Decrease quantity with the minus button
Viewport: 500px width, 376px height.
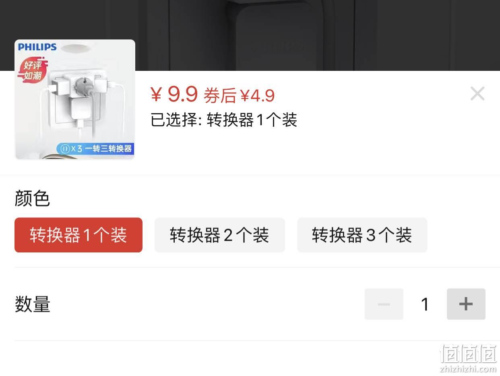(x=384, y=304)
